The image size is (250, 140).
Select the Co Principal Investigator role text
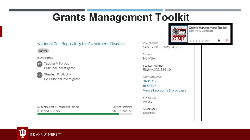(x=62, y=79)
